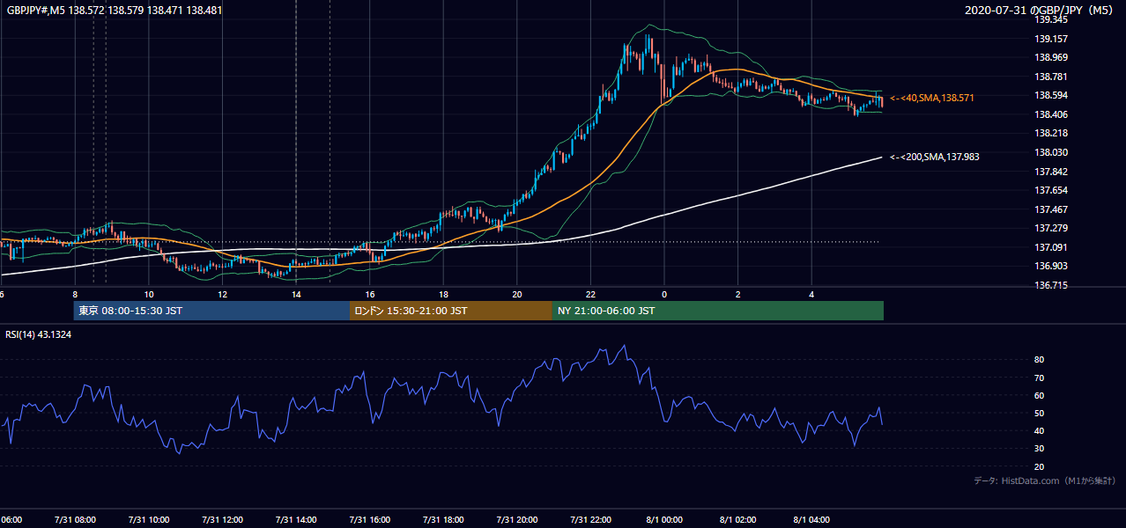Click price axis value 138.969
Image resolution: width=1126 pixels, height=528 pixels.
pos(1050,57)
